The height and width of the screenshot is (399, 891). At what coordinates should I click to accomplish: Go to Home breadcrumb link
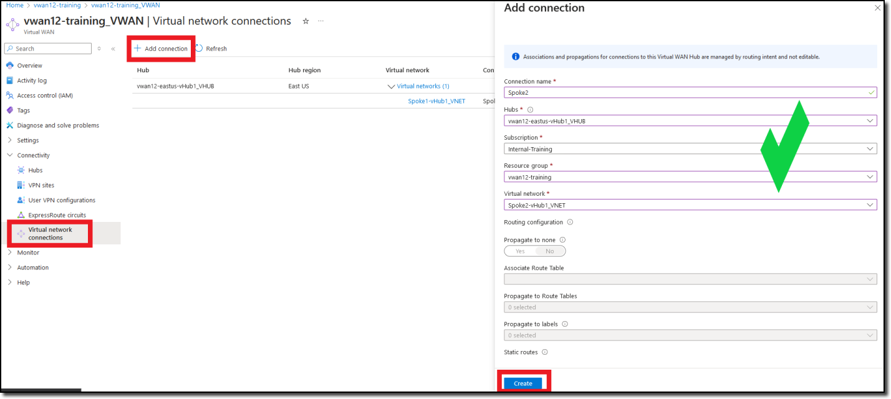[x=14, y=5]
